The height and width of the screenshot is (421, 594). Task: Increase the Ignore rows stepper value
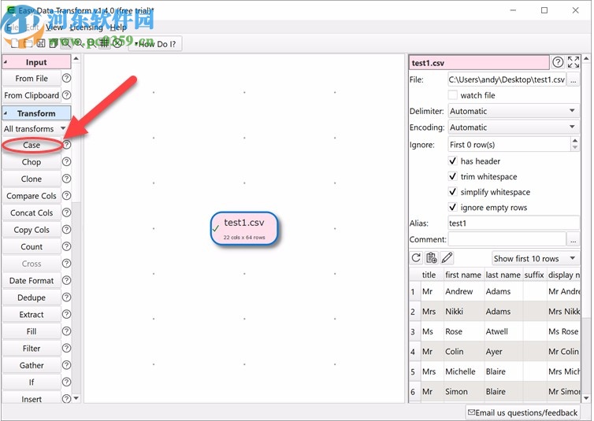(575, 141)
